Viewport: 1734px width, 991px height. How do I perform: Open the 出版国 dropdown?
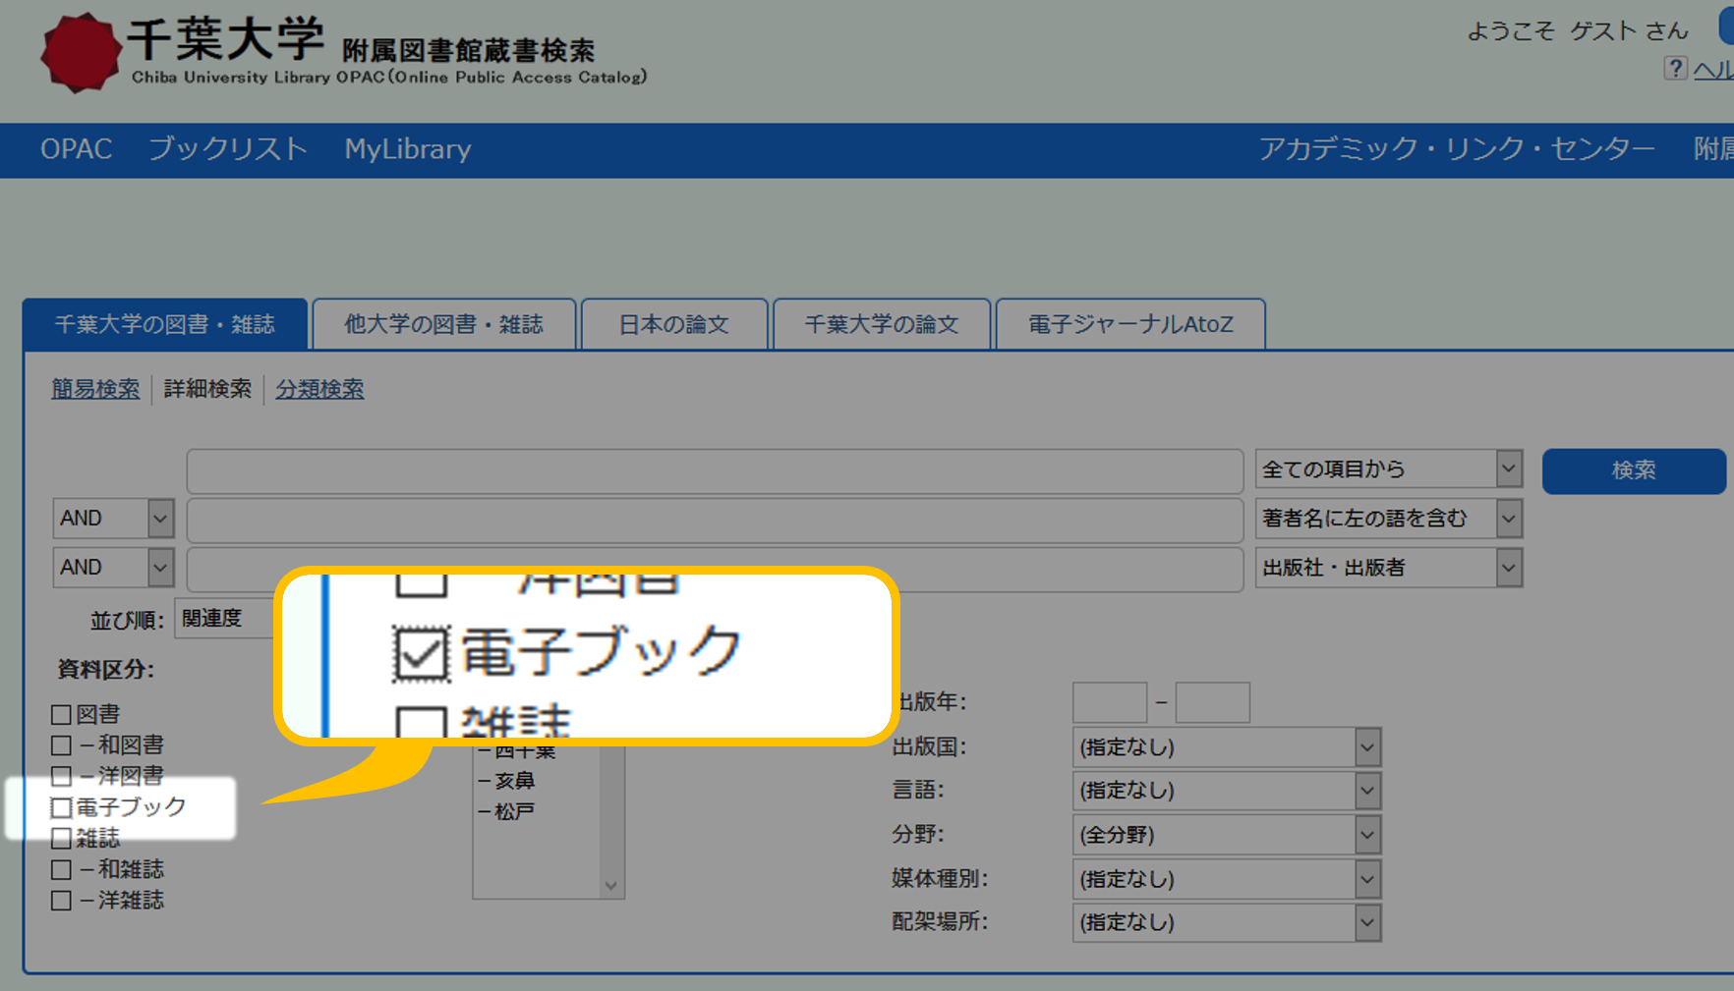[x=1227, y=747]
